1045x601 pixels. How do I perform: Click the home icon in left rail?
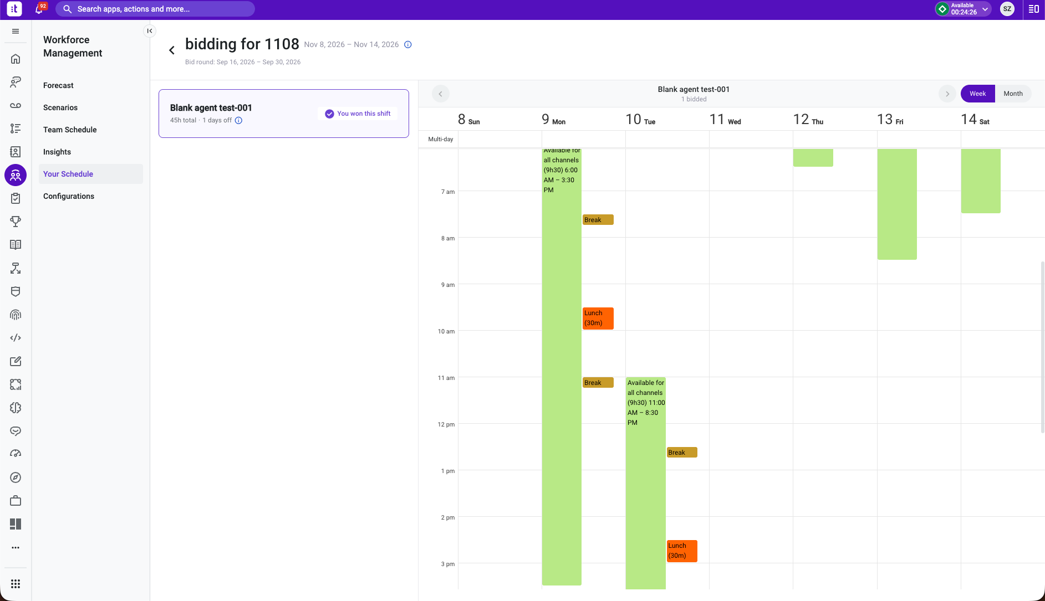click(16, 59)
